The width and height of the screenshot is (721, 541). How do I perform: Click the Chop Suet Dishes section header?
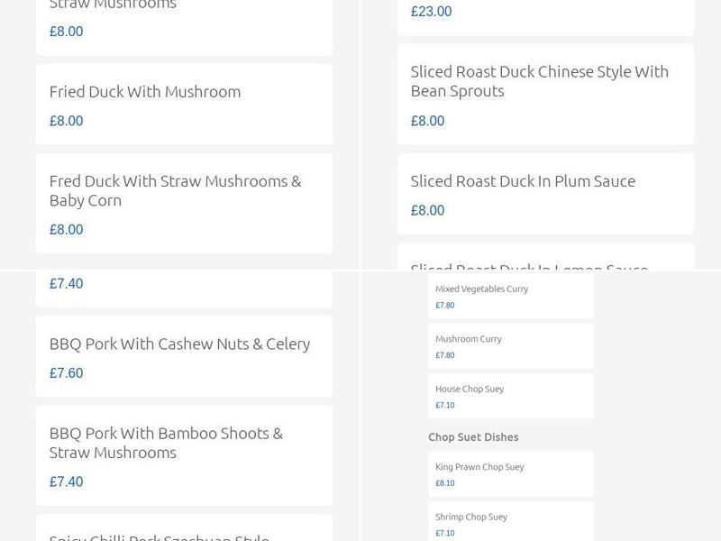(473, 436)
